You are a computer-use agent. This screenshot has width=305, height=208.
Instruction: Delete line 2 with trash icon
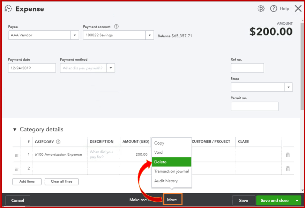288,168
